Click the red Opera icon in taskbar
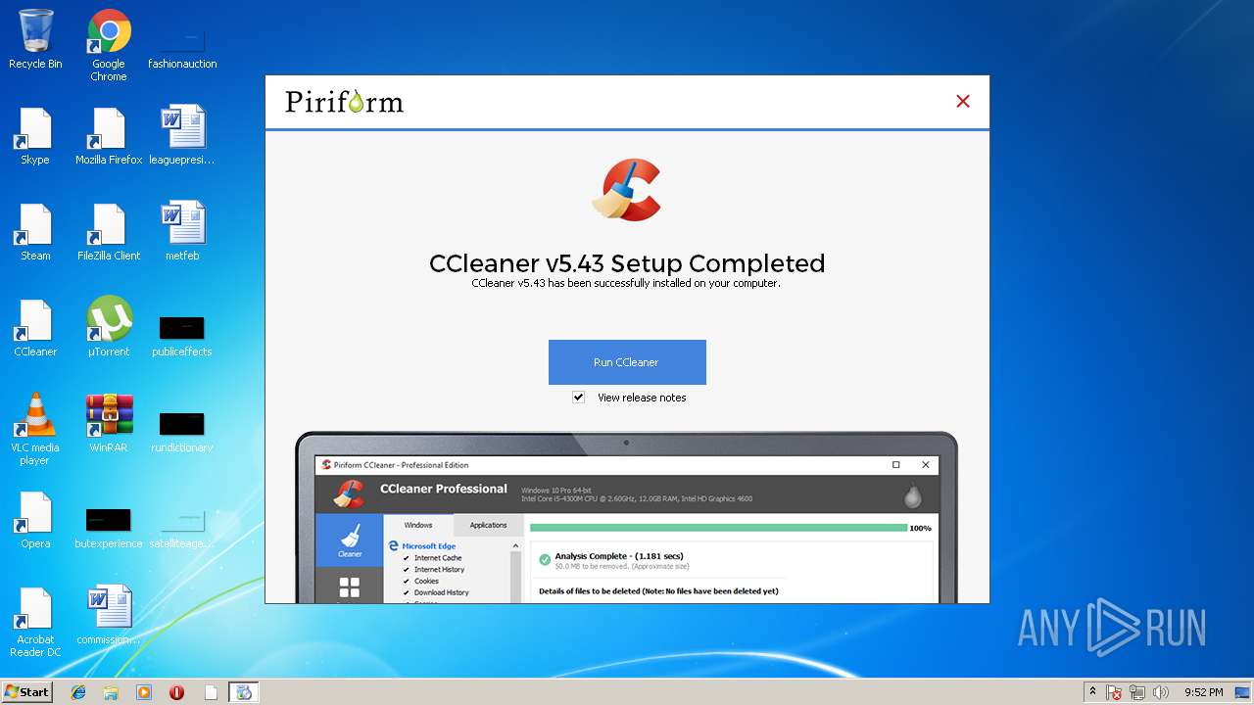Image resolution: width=1254 pixels, height=705 pixels. tap(177, 692)
